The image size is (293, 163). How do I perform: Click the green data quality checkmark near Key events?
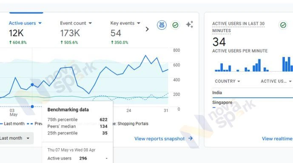pos(175,25)
